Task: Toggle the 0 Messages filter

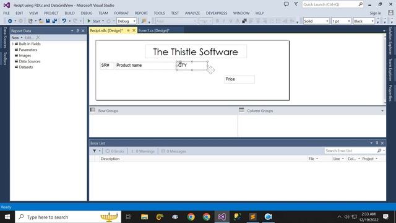Action: pos(174,151)
